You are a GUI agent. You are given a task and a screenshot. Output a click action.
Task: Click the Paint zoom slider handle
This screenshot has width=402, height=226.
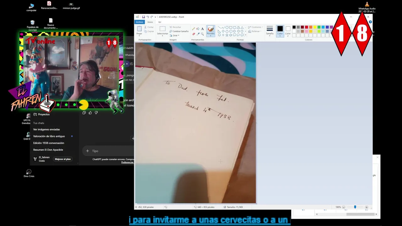click(355, 207)
